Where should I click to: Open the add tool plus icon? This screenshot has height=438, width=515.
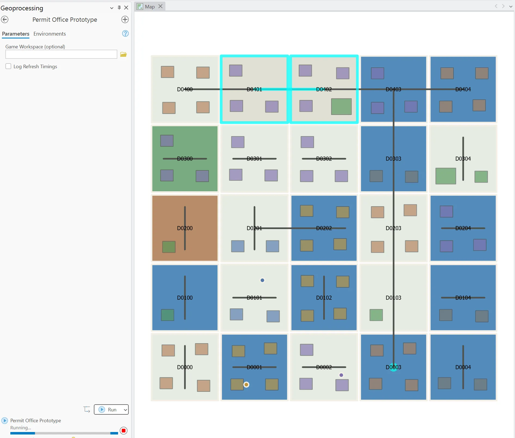125,20
